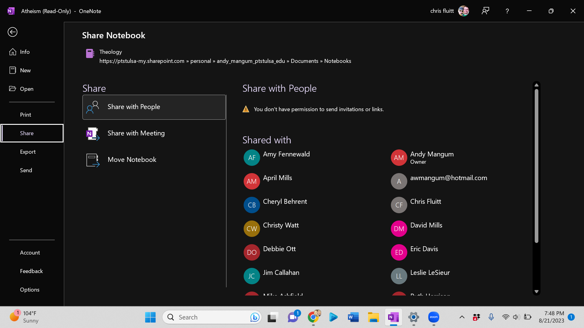
Task: Click the Account link
Action: pyautogui.click(x=30, y=253)
